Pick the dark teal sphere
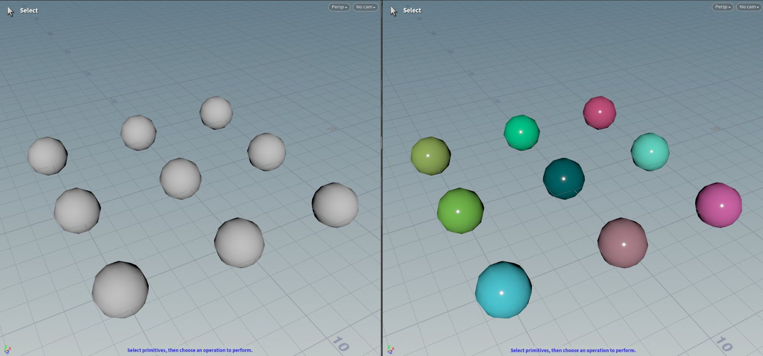 coord(563,179)
